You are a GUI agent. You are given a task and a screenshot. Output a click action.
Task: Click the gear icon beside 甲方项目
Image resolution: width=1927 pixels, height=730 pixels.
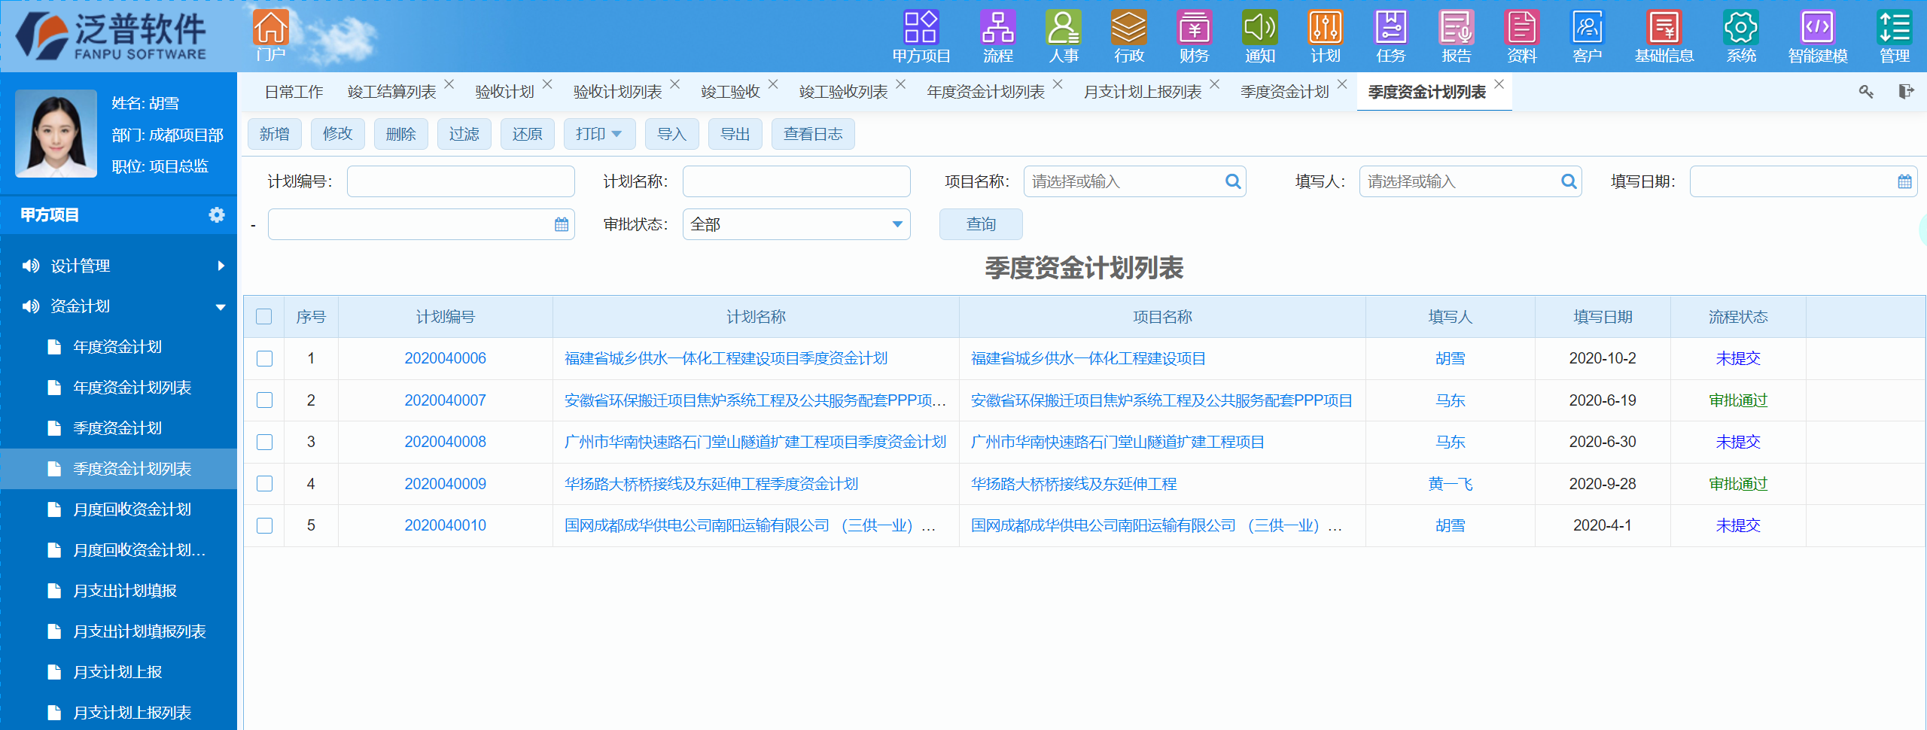[x=217, y=215]
